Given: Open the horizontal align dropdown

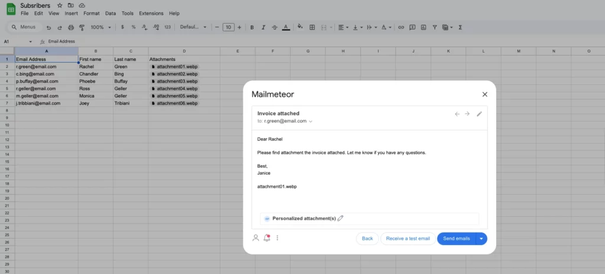Looking at the screenshot, I should coord(343,27).
